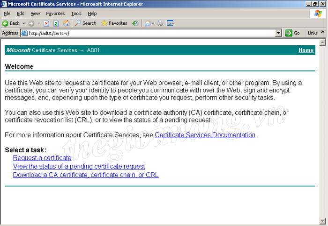Open the Home link in the teal banner
This screenshot has width=328, height=226.
coord(306,50)
